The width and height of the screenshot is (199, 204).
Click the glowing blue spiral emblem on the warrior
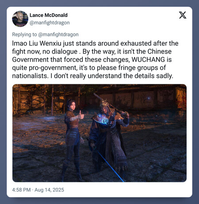(105, 121)
